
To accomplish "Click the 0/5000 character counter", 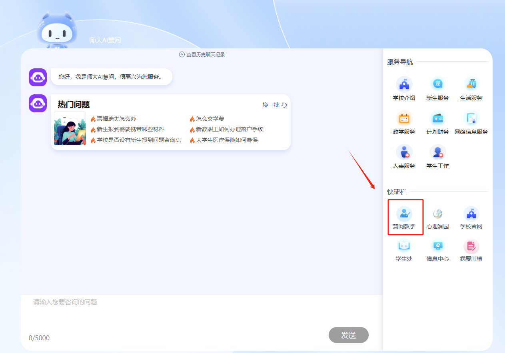I will point(39,338).
